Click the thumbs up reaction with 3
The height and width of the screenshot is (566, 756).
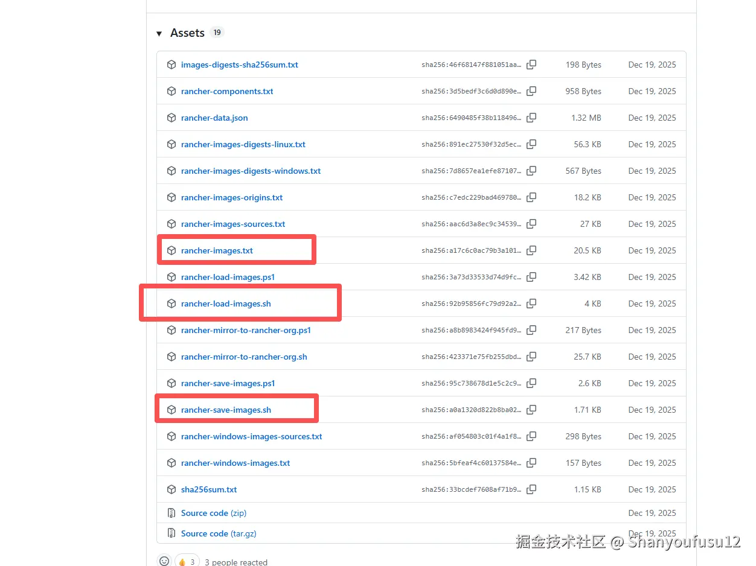(187, 561)
